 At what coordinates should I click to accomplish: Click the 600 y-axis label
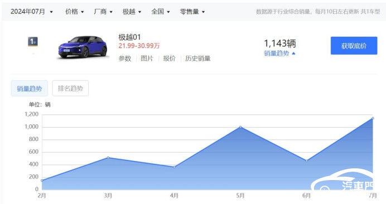coord(33,152)
